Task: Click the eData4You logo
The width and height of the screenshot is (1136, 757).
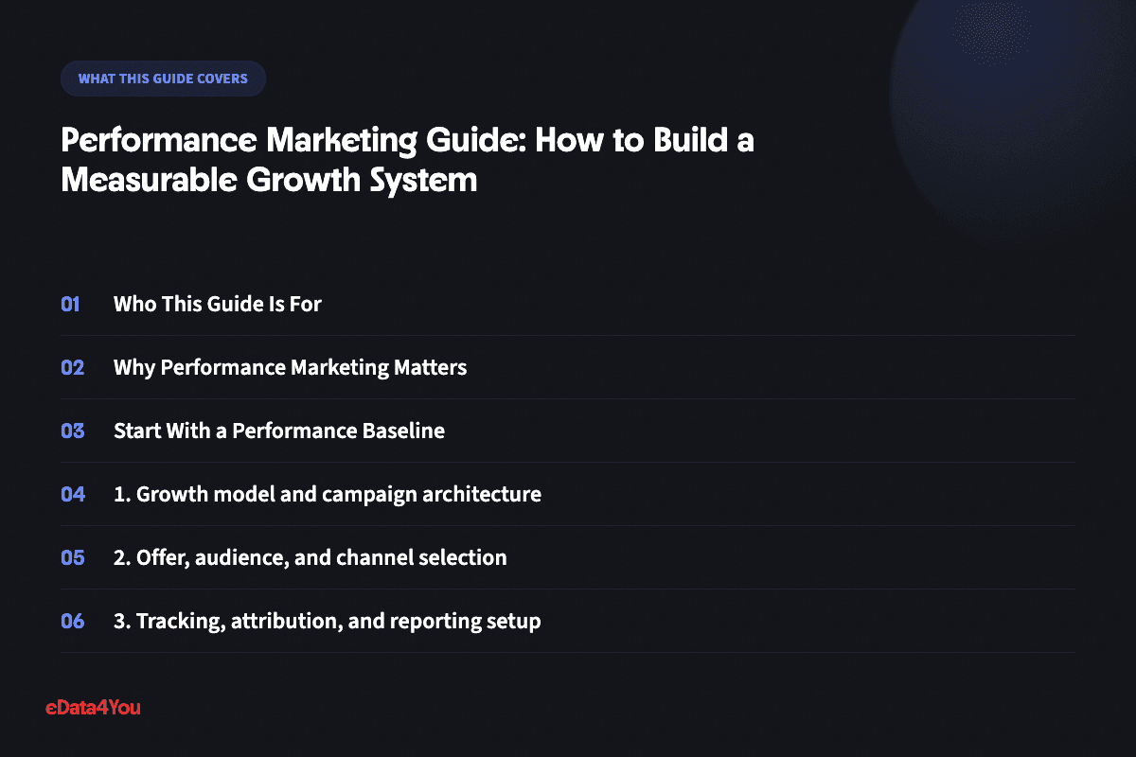Action: point(93,707)
